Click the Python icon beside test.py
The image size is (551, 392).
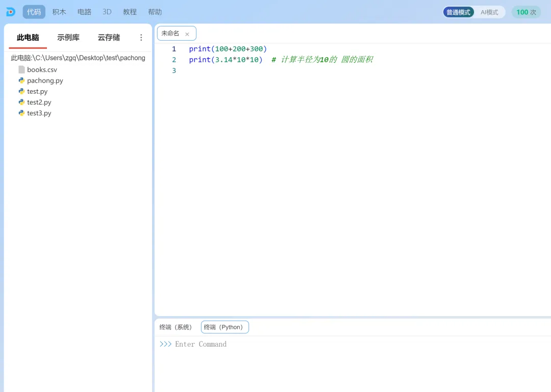(x=21, y=91)
